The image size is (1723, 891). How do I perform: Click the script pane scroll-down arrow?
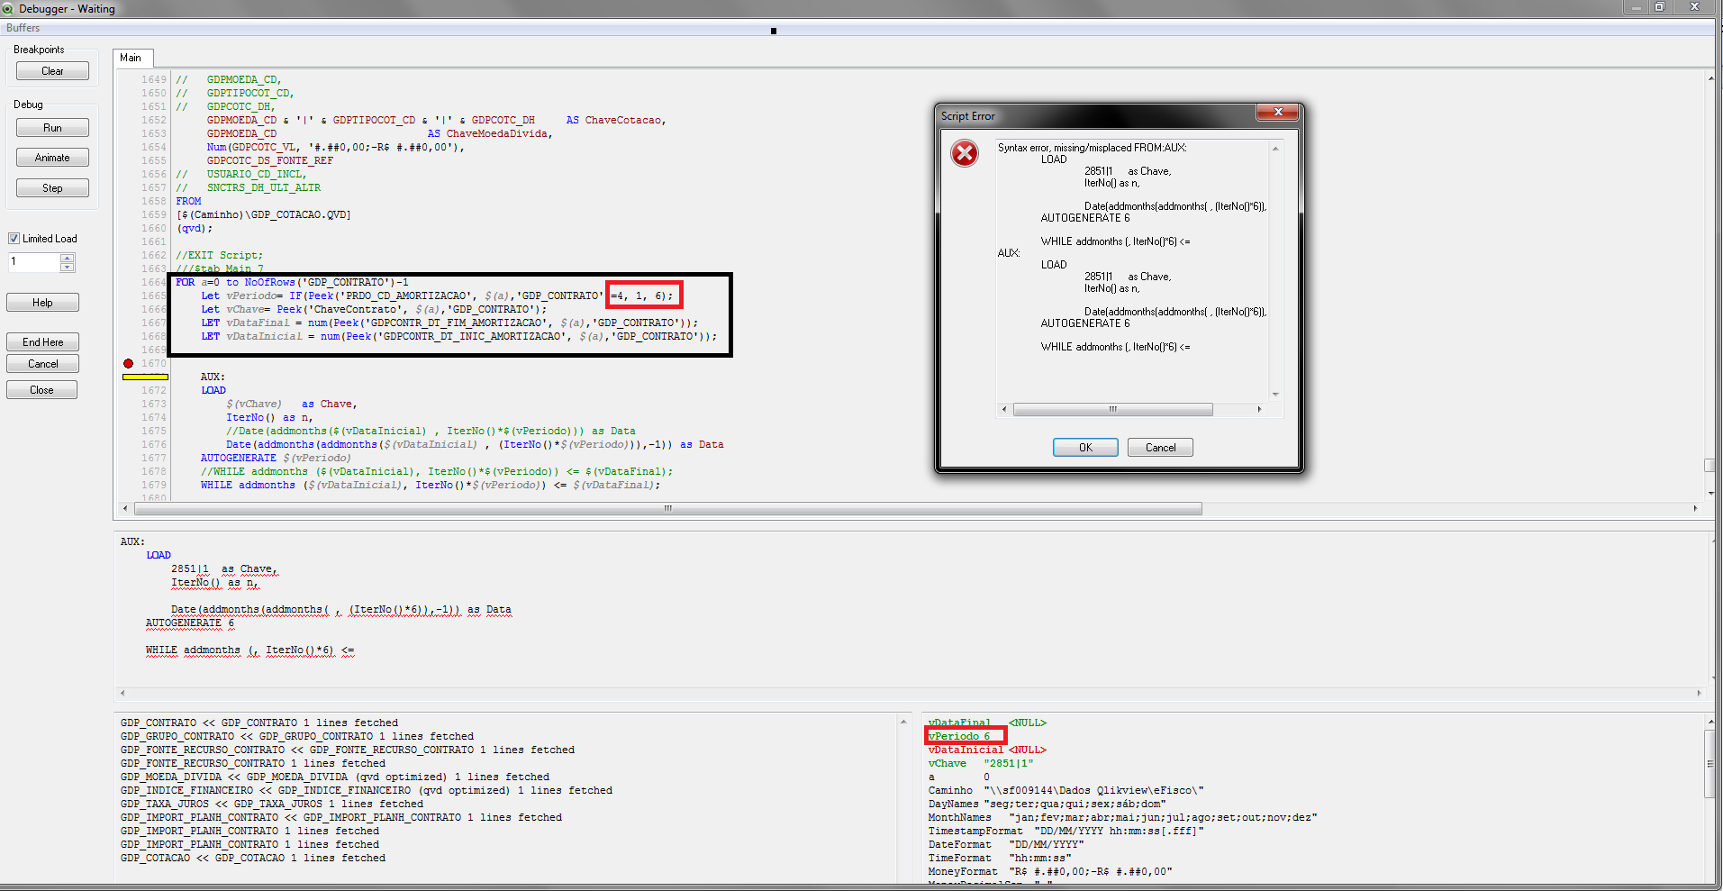[1710, 493]
